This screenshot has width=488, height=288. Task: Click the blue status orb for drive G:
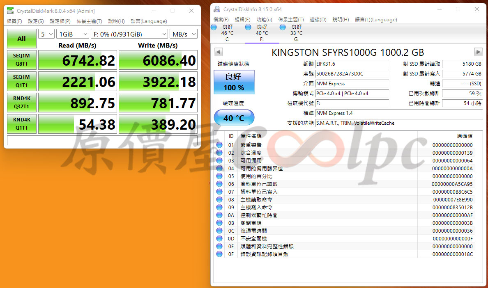pos(283,27)
